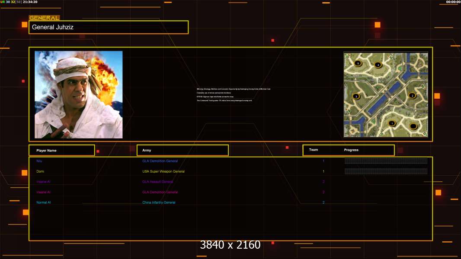Viewport: 461px width, 259px height.
Task: Click the empty unnumbered start position marker
Action: click(413, 126)
